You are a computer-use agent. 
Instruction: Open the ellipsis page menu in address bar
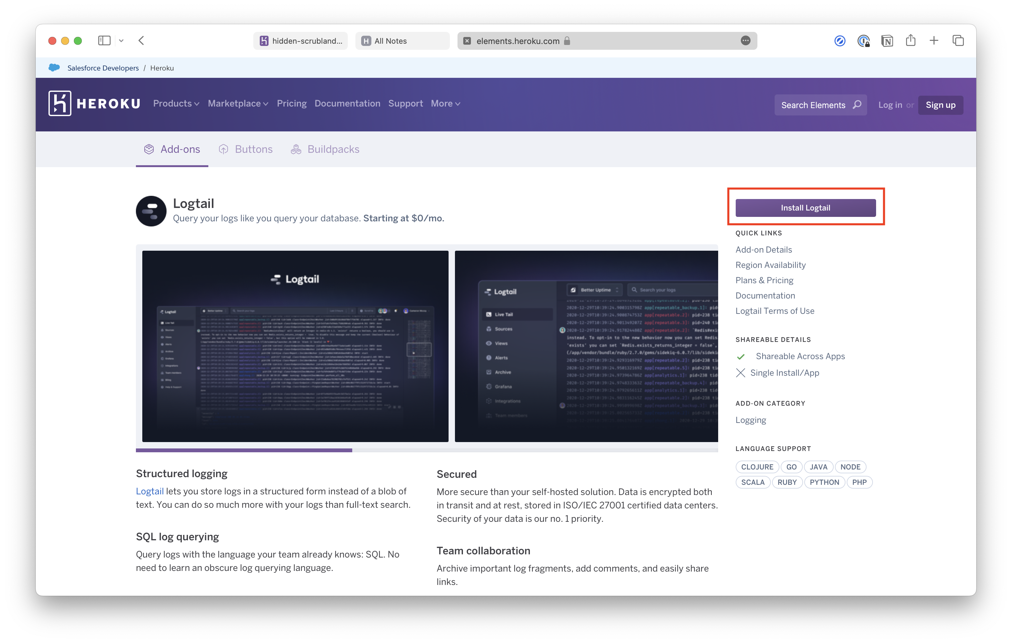745,41
